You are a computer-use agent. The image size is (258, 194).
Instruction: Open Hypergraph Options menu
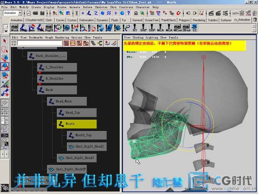pyautogui.click(x=77, y=38)
